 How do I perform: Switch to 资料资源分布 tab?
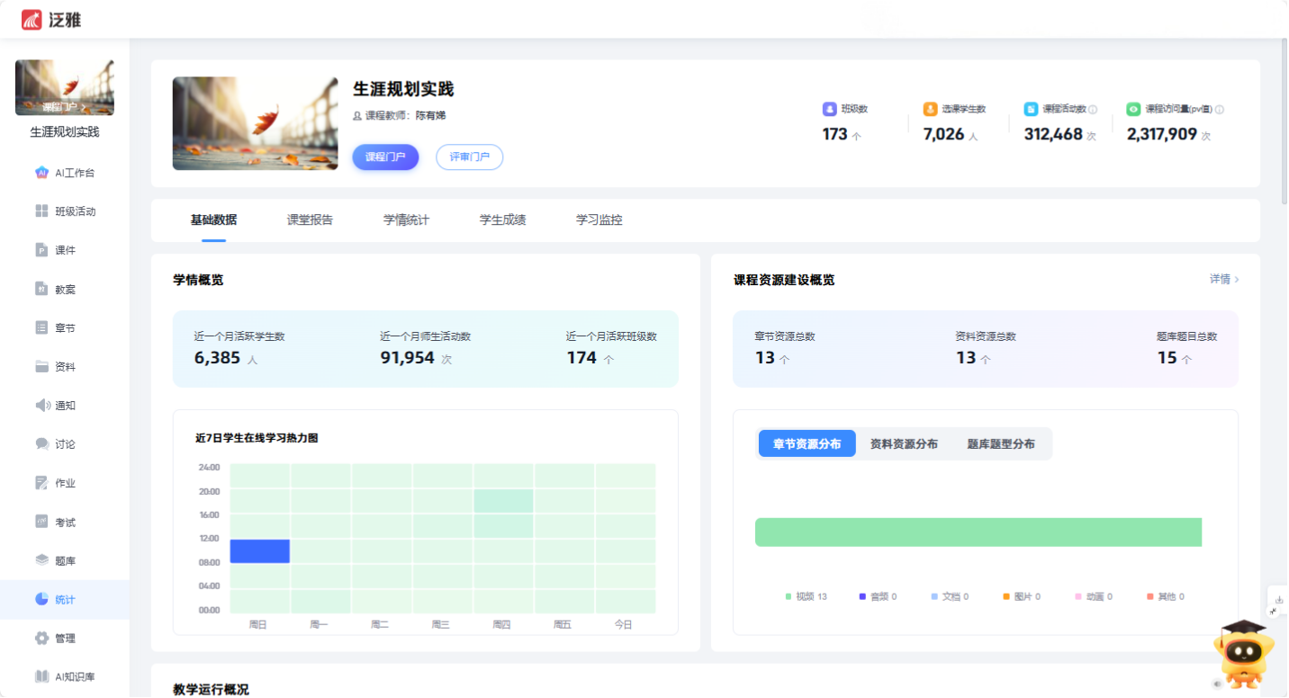click(x=904, y=443)
